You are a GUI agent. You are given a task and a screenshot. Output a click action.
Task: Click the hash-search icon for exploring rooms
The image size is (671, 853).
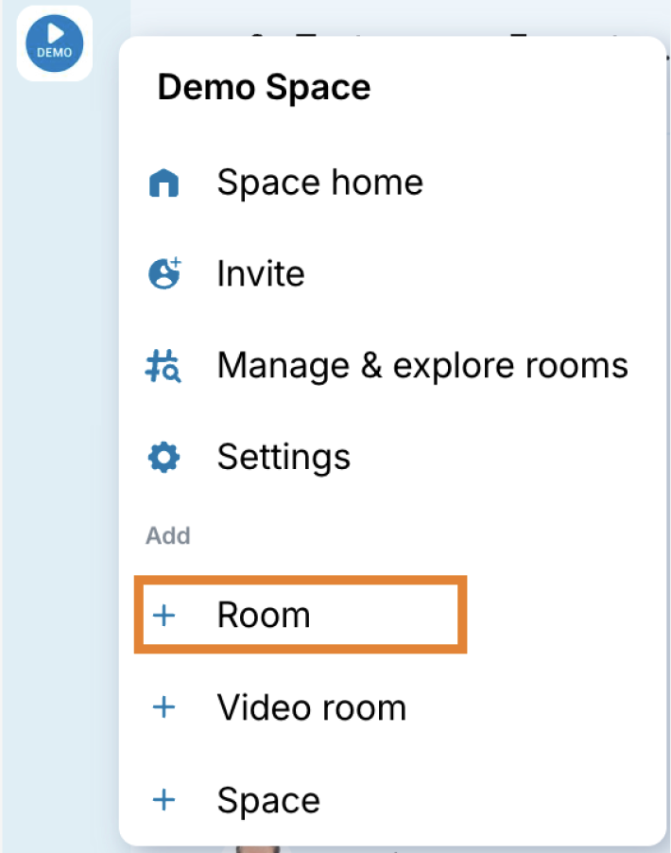[x=164, y=366]
